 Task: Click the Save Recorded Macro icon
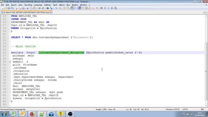[x=116, y=8]
